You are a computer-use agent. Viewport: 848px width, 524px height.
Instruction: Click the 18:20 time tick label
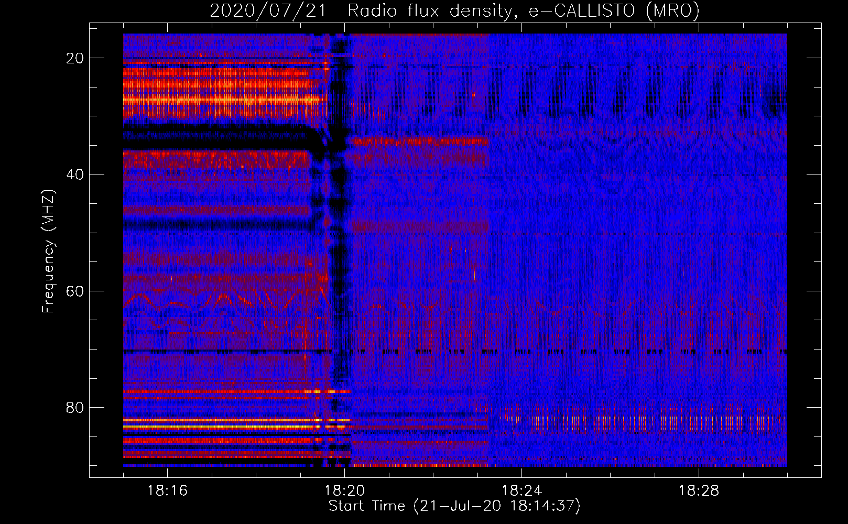[344, 491]
